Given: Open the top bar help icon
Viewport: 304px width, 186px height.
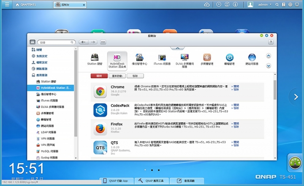Looking at the screenshot, I should (x=284, y=5).
